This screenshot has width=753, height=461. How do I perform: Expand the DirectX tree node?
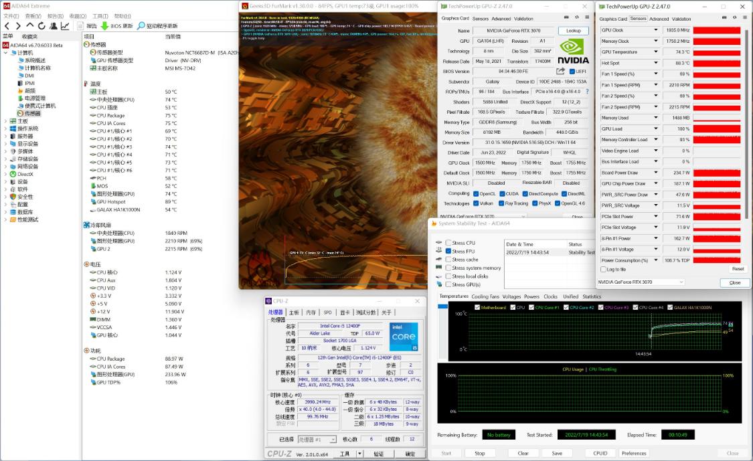5,174
